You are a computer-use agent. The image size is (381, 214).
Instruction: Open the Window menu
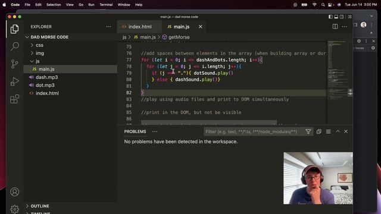tap(124, 5)
